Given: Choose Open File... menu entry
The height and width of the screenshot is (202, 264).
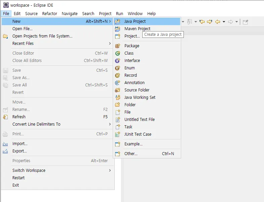Looking at the screenshot, I should (57, 29).
